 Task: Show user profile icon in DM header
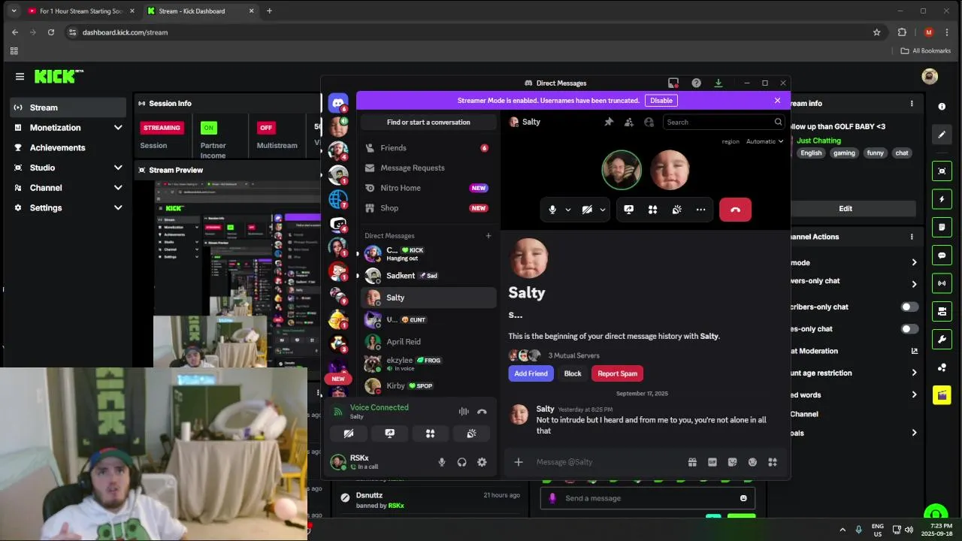pyautogui.click(x=649, y=122)
